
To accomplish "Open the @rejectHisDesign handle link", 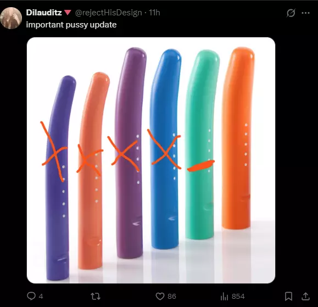I will (x=109, y=13).
